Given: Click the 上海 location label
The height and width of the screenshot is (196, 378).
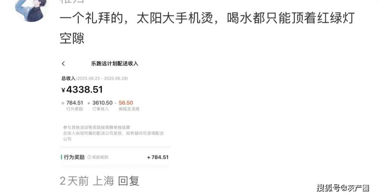Looking at the screenshot, I should click(x=103, y=181).
